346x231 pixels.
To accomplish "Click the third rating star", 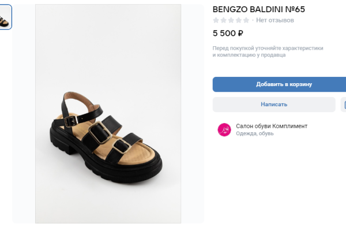I will (x=231, y=20).
